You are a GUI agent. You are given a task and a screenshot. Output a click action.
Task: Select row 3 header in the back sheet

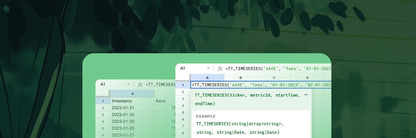click(x=103, y=115)
